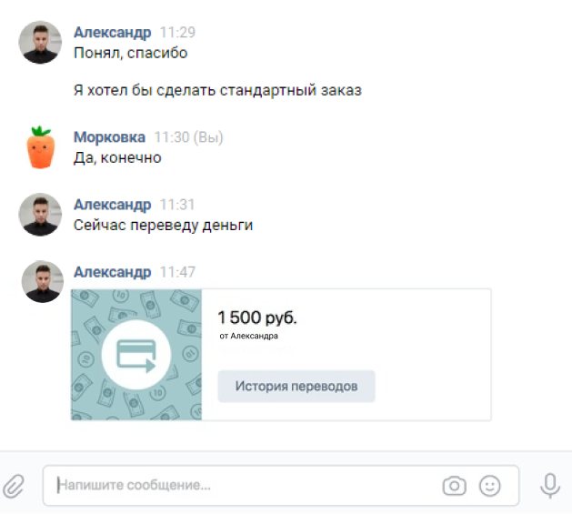The width and height of the screenshot is (572, 514).
Task: Start voice message with microphone icon
Action: [x=550, y=486]
